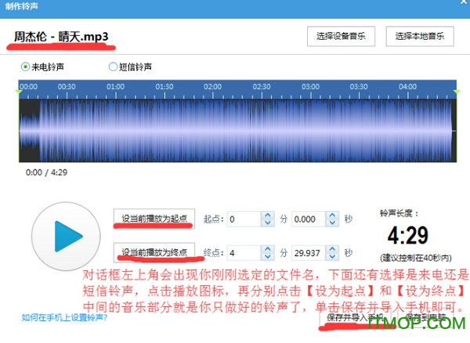The height and width of the screenshot is (343, 470).
Task: Open 如何在手机上设置铃声 link
Action: click(x=64, y=317)
